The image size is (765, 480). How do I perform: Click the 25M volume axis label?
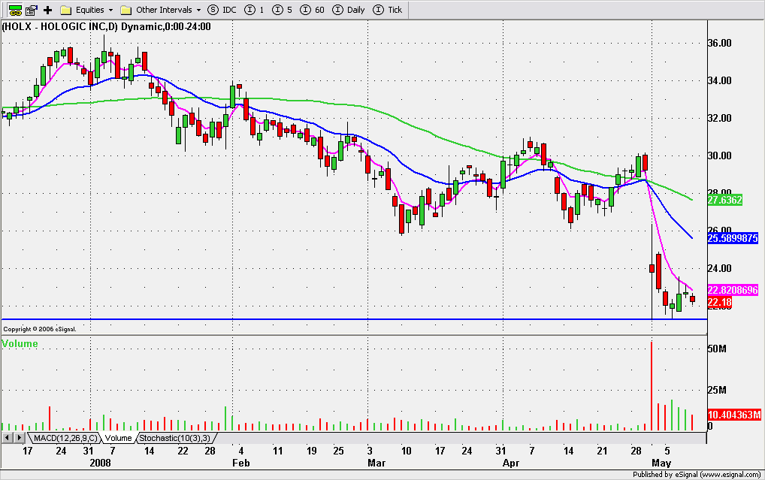717,390
